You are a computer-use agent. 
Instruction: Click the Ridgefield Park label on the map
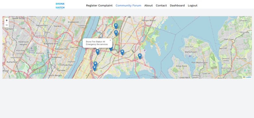tap(51, 44)
